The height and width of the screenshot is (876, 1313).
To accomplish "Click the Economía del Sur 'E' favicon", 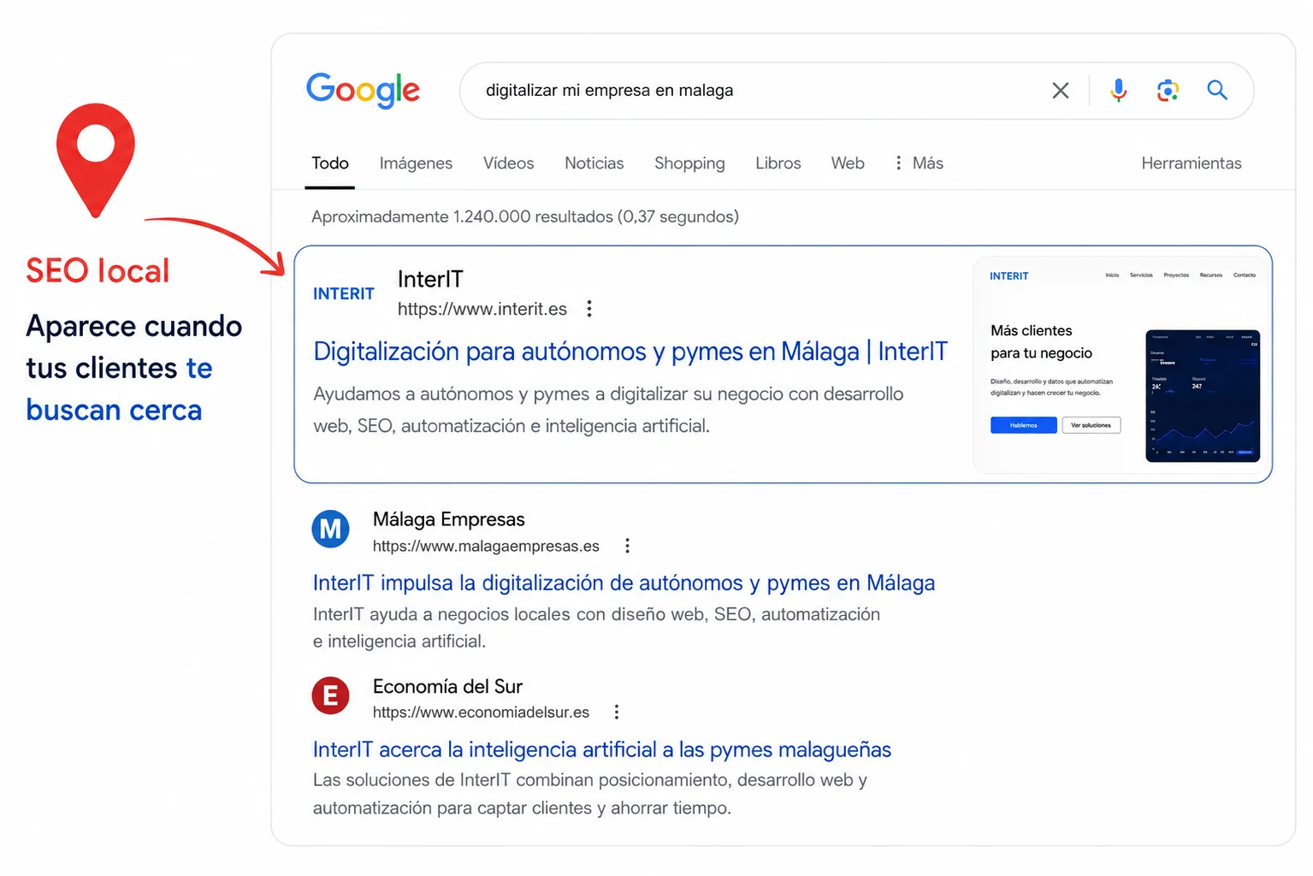I will pos(331,695).
